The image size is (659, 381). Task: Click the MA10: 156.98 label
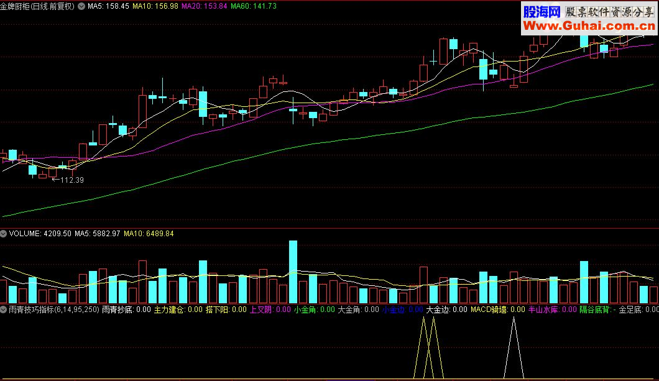coord(155,6)
